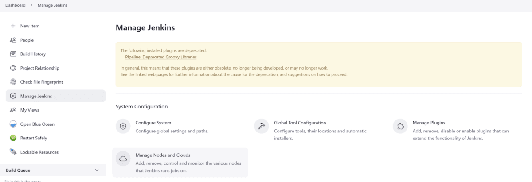Image resolution: width=532 pixels, height=182 pixels.
Task: Click the breadcrumb arrow after Dashboard
Action: tap(31, 5)
